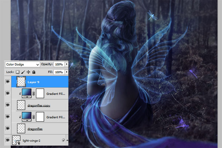The image size is (222, 148).
Task: Select the upper Gradient Fill gradient thumbnail
Action: tap(27, 93)
